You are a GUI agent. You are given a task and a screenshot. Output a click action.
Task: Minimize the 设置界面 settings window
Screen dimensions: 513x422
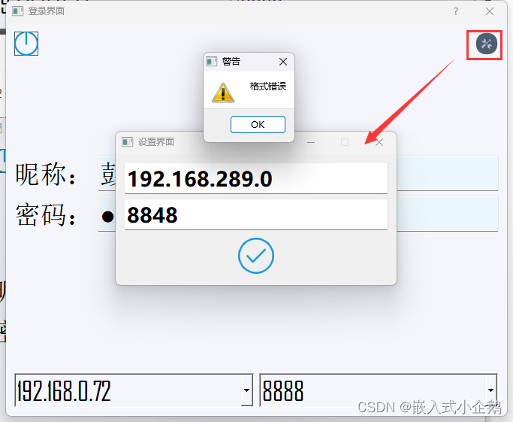[x=311, y=142]
